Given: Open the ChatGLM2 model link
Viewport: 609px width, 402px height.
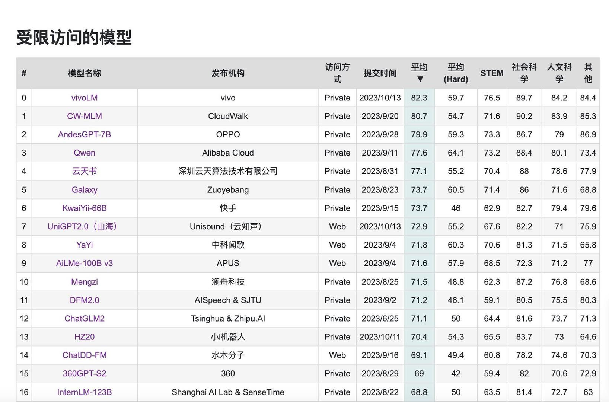Looking at the screenshot, I should point(84,318).
